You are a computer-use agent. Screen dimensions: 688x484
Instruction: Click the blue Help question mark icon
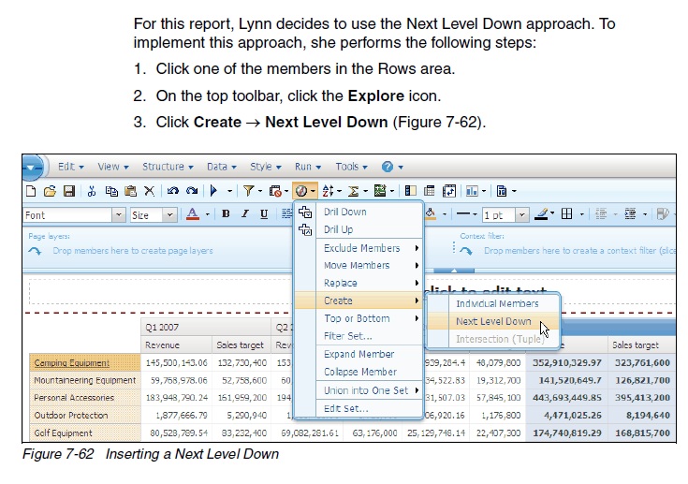tap(387, 167)
